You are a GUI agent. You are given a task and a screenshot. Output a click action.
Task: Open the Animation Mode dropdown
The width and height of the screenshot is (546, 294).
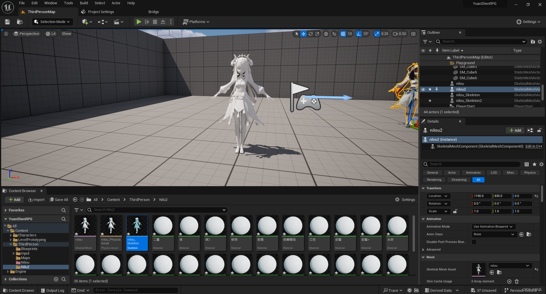point(493,227)
